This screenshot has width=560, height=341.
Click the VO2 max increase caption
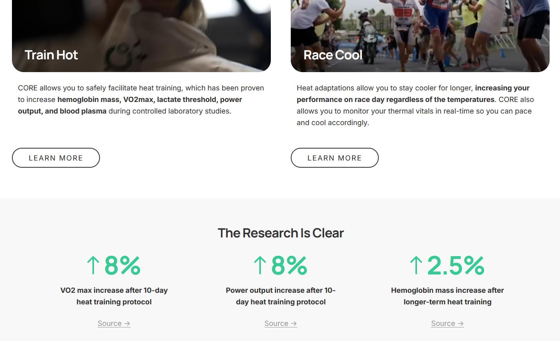point(114,296)
